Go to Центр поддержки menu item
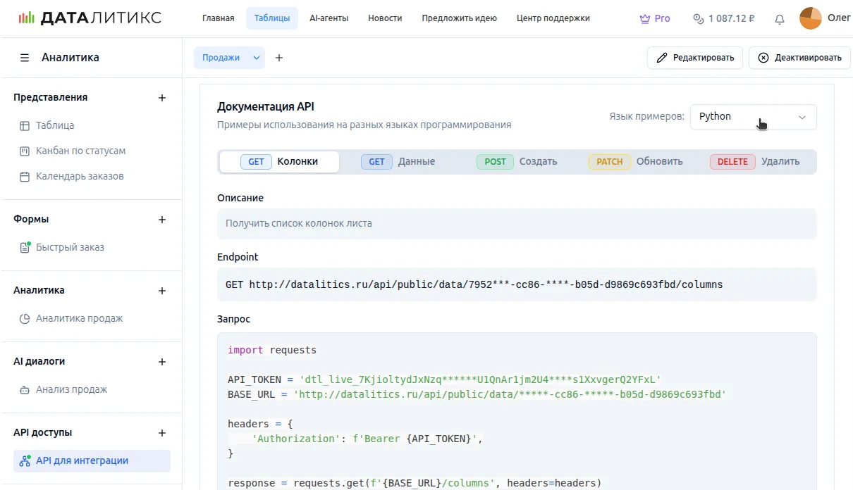 pyautogui.click(x=553, y=18)
